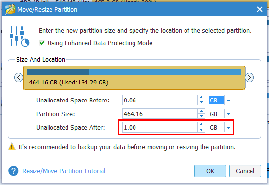Click the left arrow beside partition bar
Image resolution: width=269 pixels, height=185 pixels.
18,78
